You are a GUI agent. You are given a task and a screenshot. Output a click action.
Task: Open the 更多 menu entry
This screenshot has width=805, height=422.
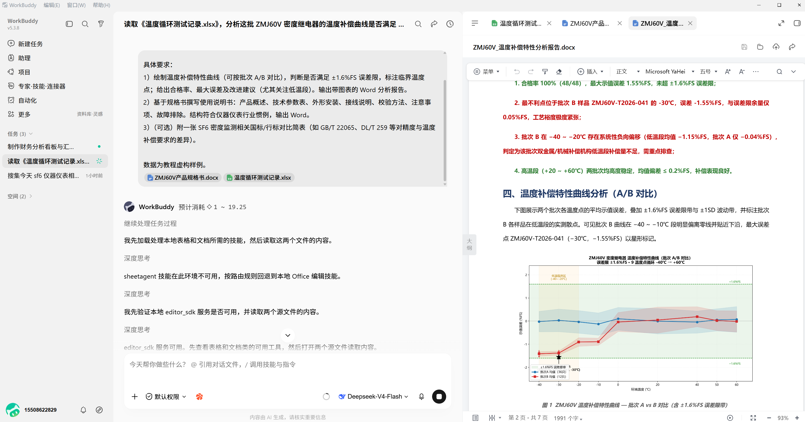click(x=19, y=114)
